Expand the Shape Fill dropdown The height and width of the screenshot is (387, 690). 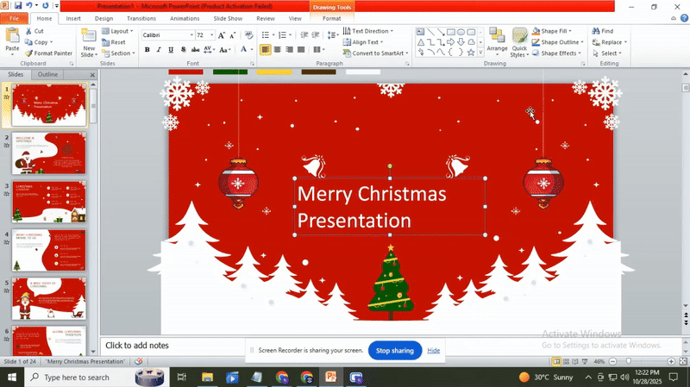(x=555, y=31)
